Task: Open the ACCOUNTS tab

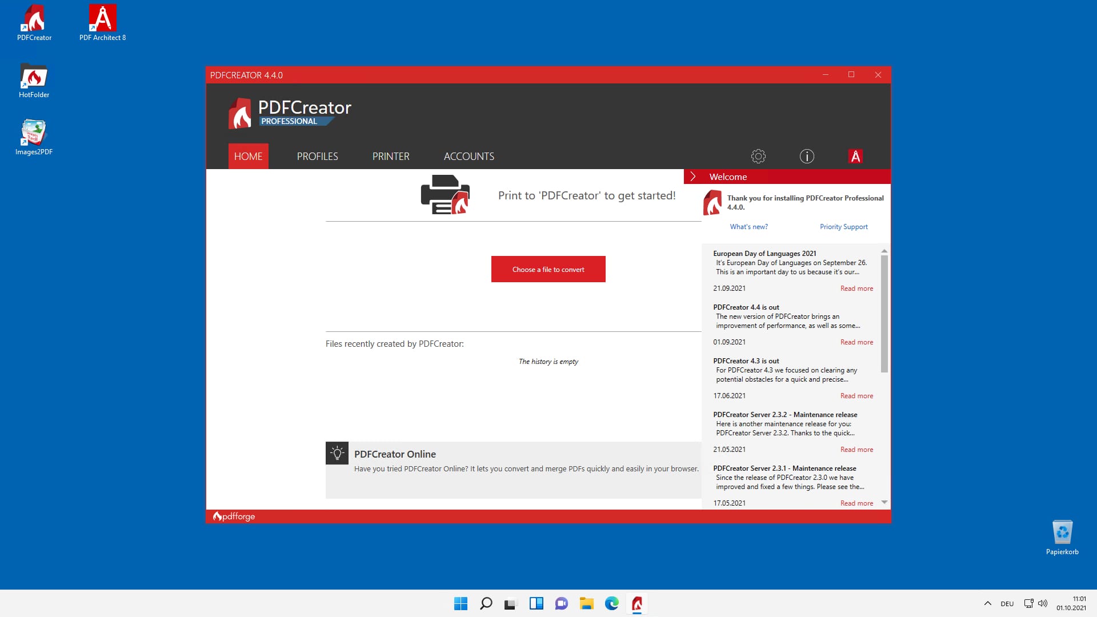Action: tap(469, 156)
